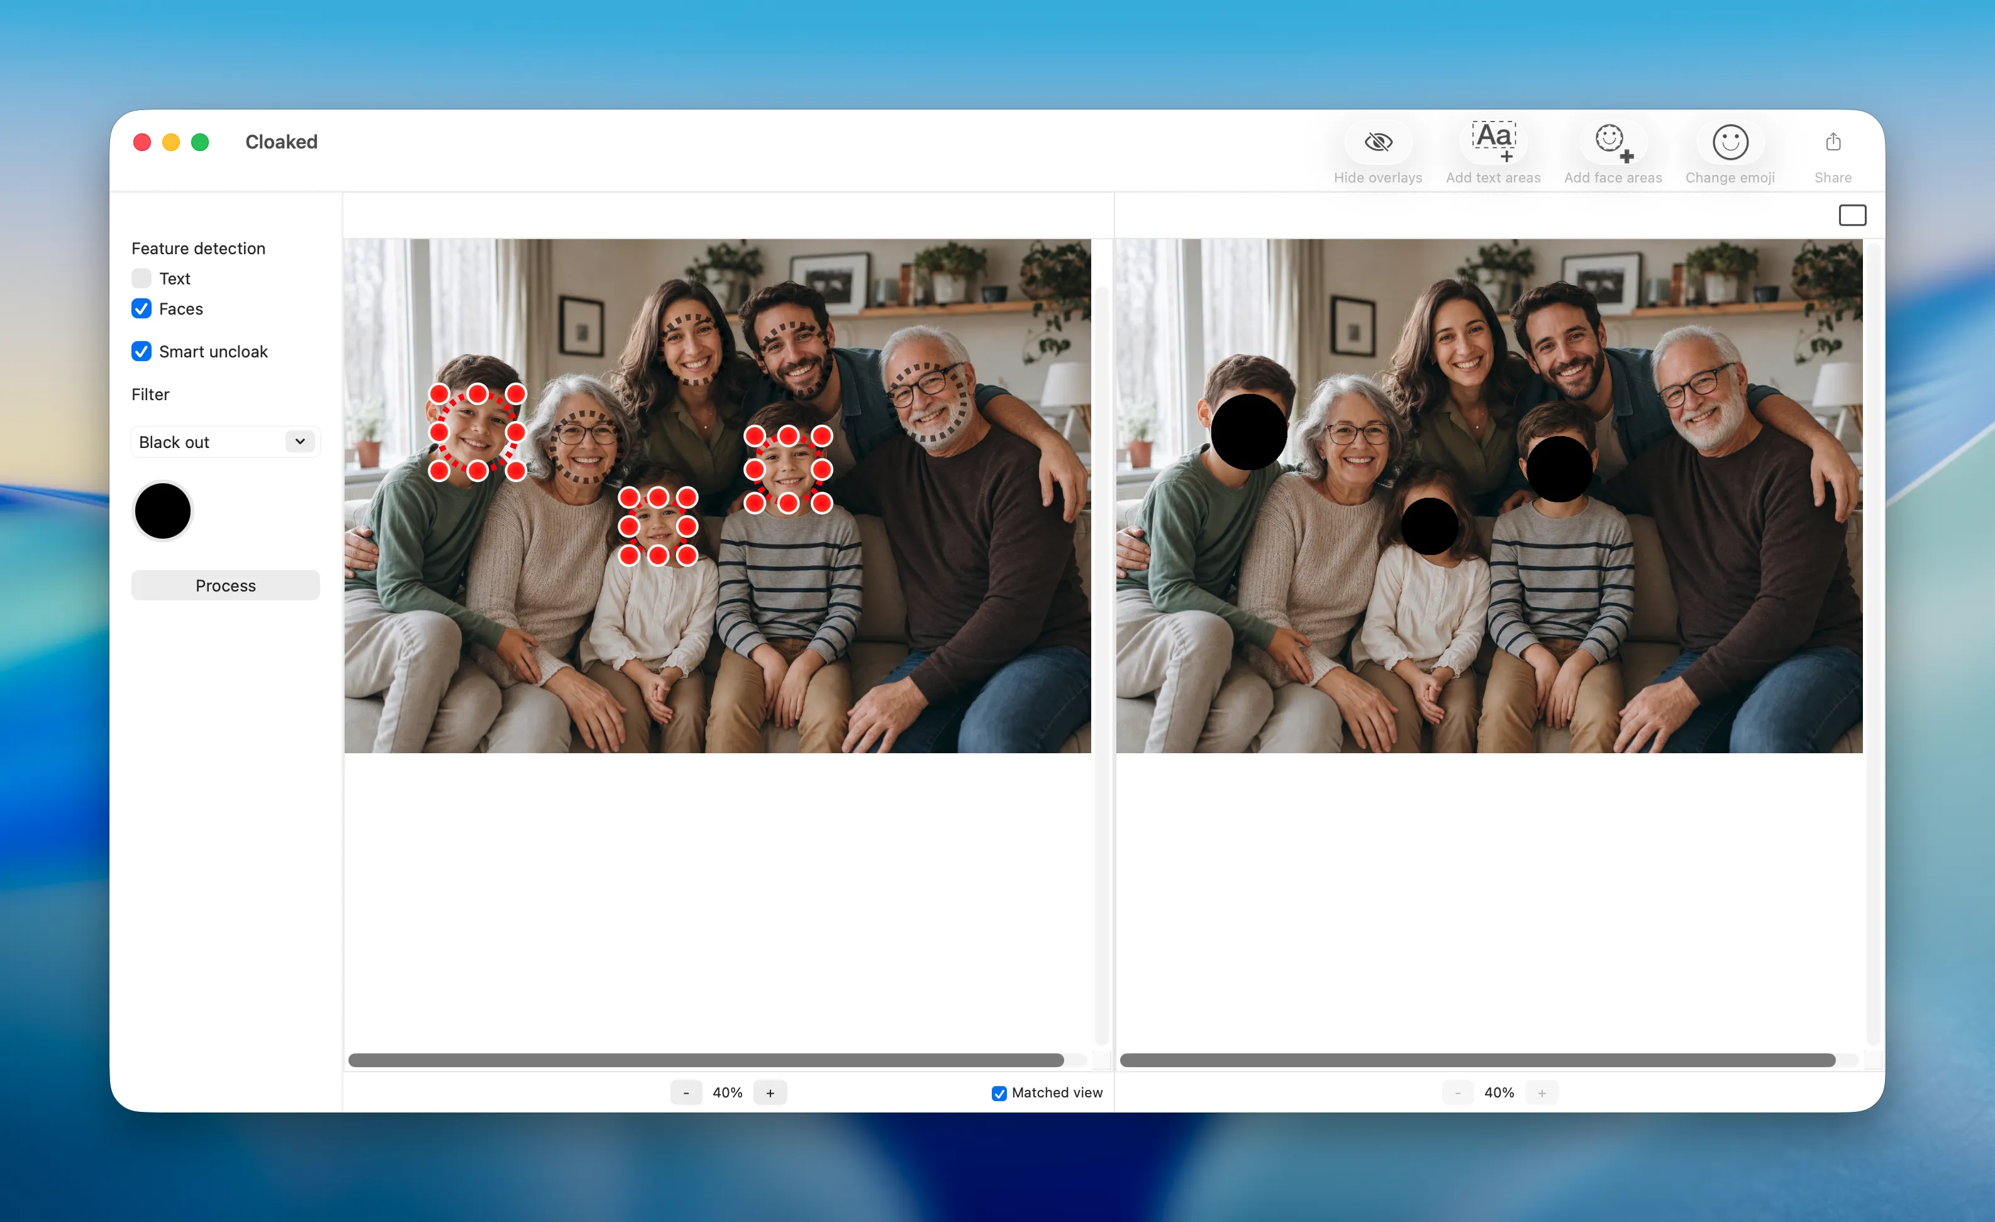
Task: Click the black circle on the girl in the right preview
Action: [x=1430, y=527]
